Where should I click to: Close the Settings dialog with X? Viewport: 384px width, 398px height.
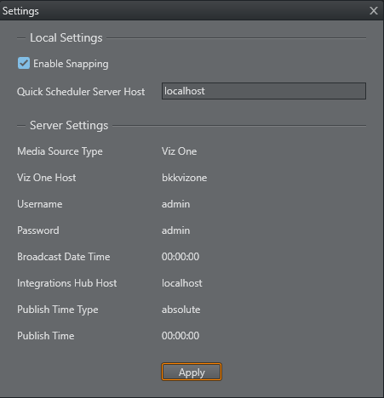(374, 11)
